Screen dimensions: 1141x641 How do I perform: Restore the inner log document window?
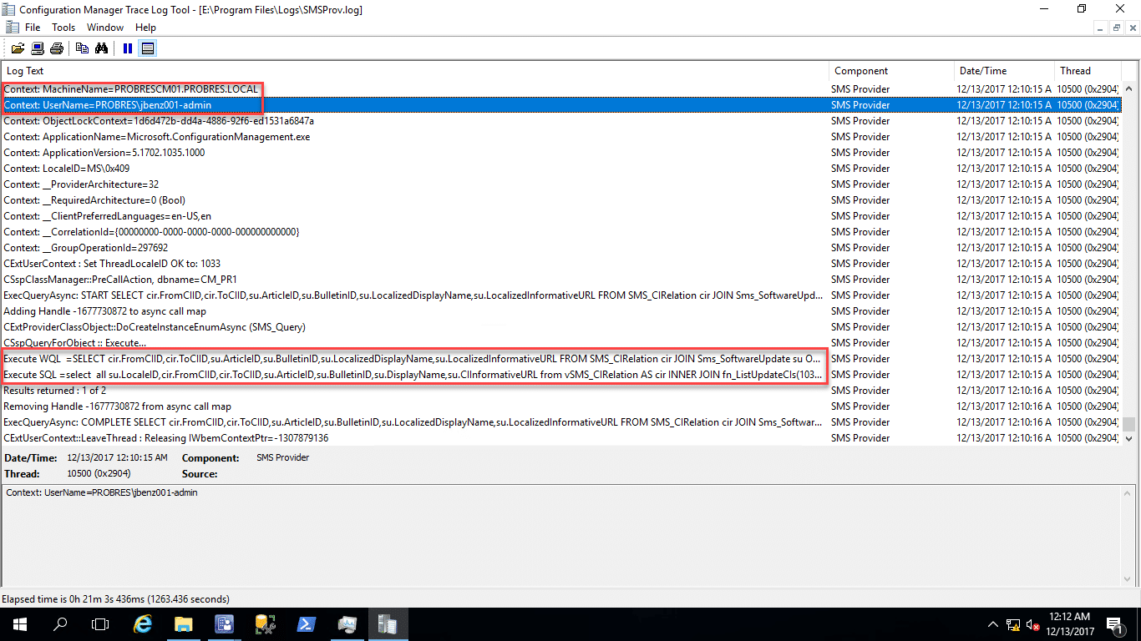[x=1116, y=28]
